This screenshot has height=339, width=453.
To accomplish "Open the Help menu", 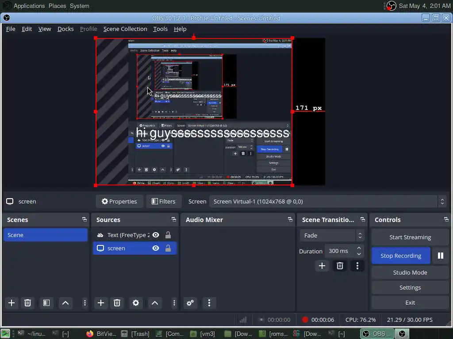I will (x=180, y=29).
